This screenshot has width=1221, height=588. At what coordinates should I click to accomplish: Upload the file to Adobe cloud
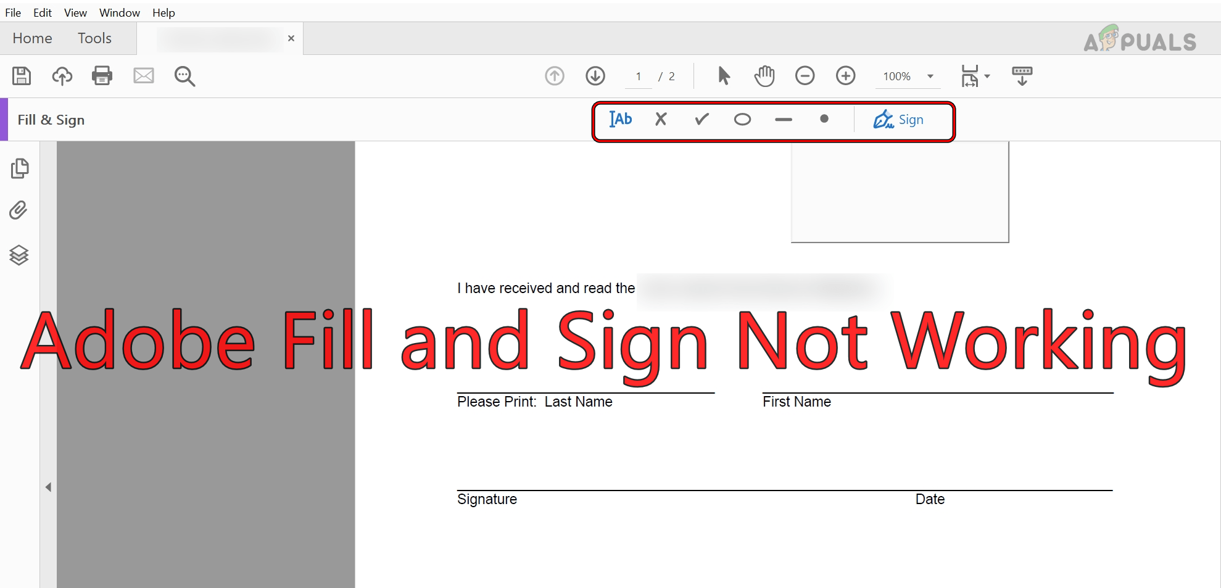coord(62,75)
